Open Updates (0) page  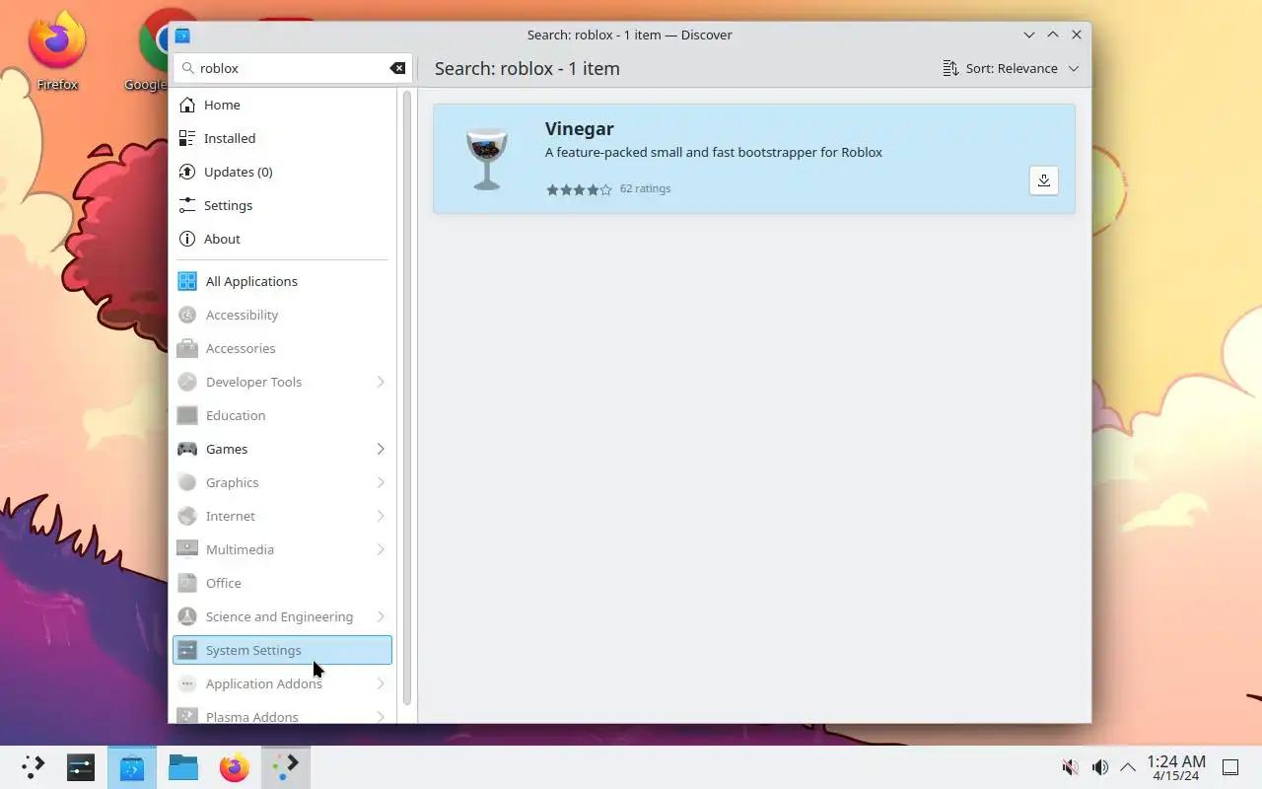[x=282, y=172]
